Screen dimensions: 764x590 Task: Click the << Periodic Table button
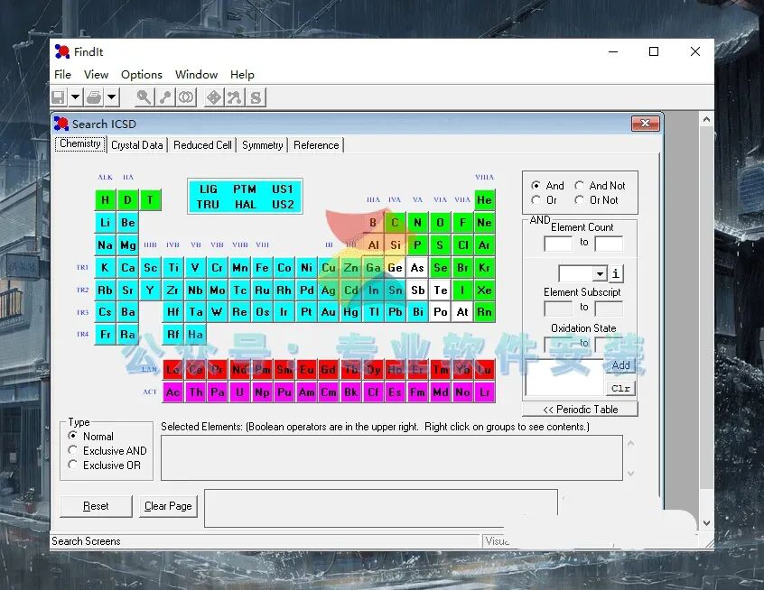(x=580, y=410)
